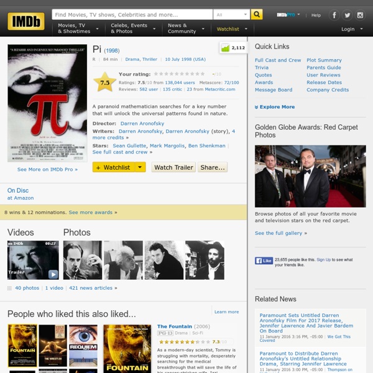This screenshot has height=373, width=373.
Task: Expand the News & Community menu
Action: 186,29
